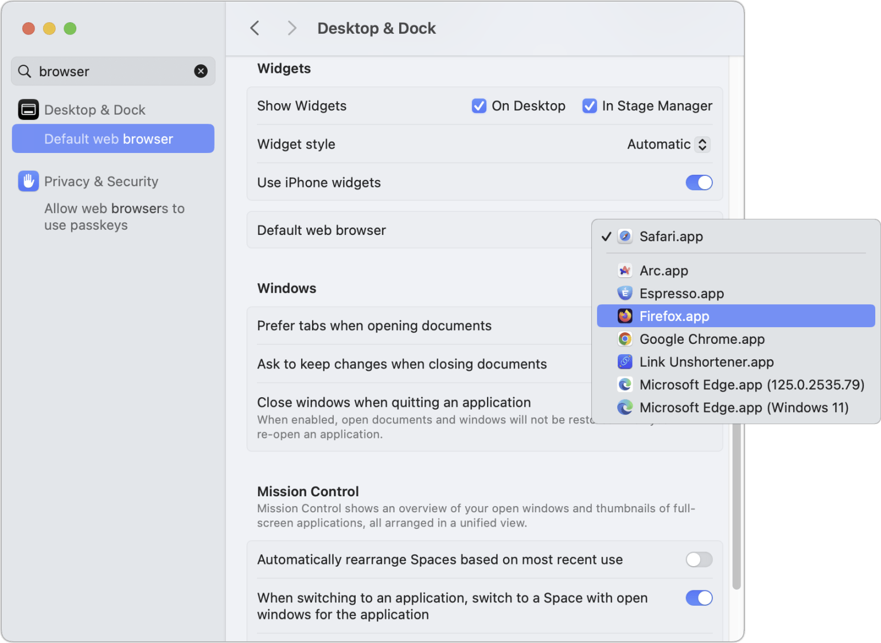Disable Use iPhone widgets
The image size is (881, 643).
[x=699, y=182]
